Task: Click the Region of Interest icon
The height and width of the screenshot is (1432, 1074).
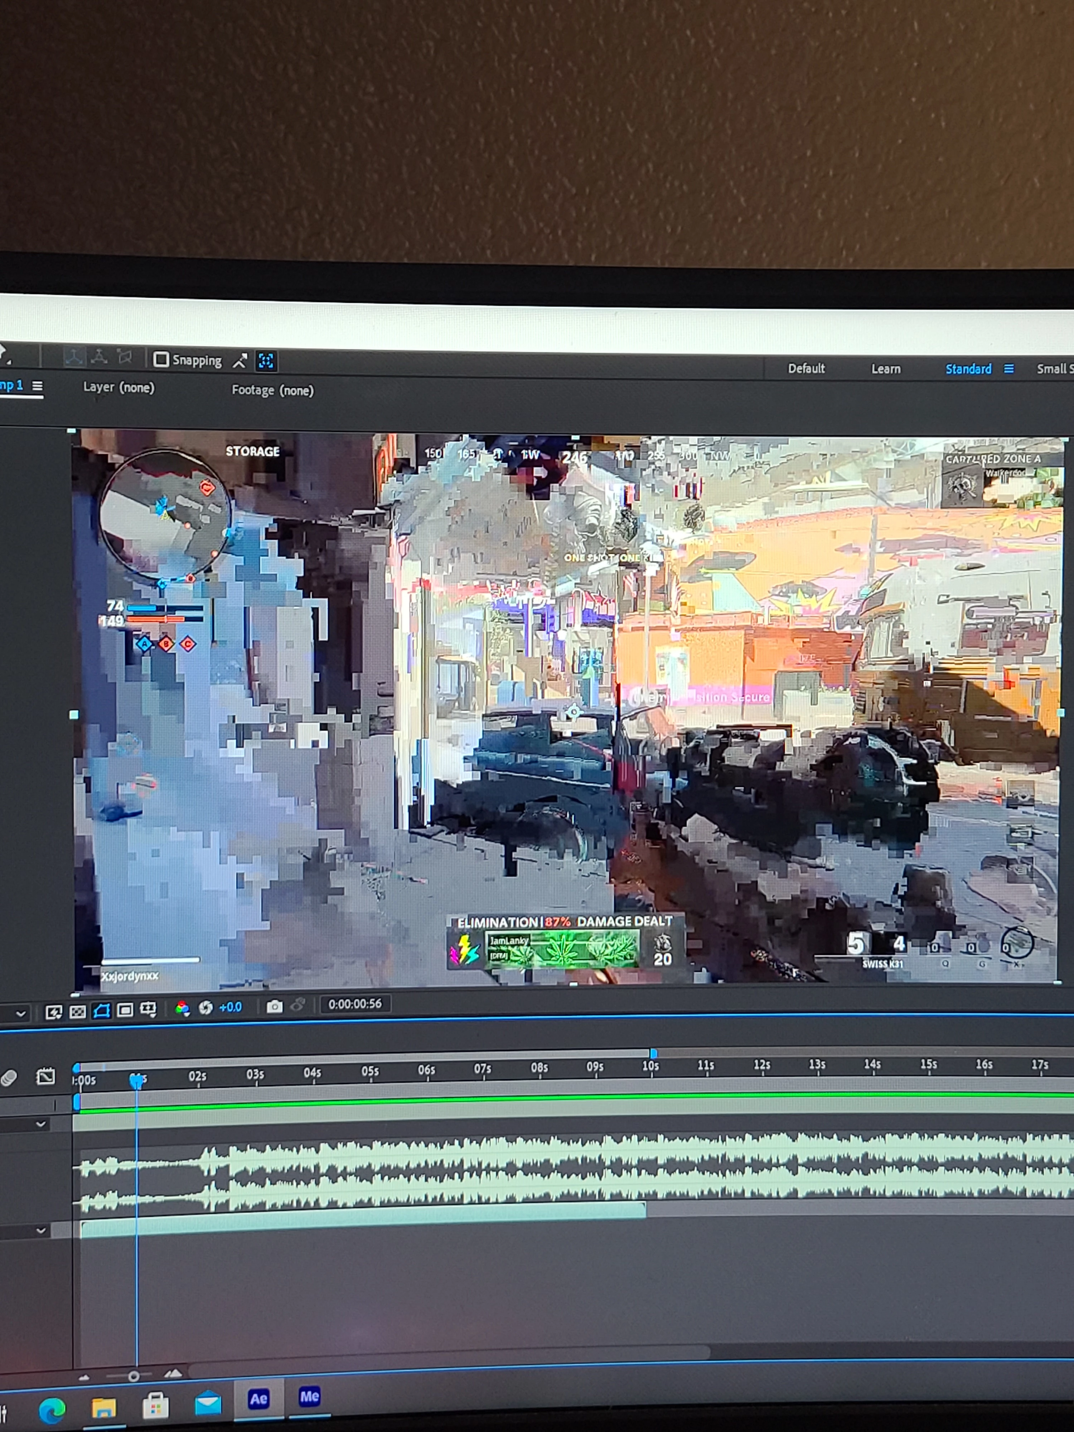Action: pyautogui.click(x=125, y=1010)
